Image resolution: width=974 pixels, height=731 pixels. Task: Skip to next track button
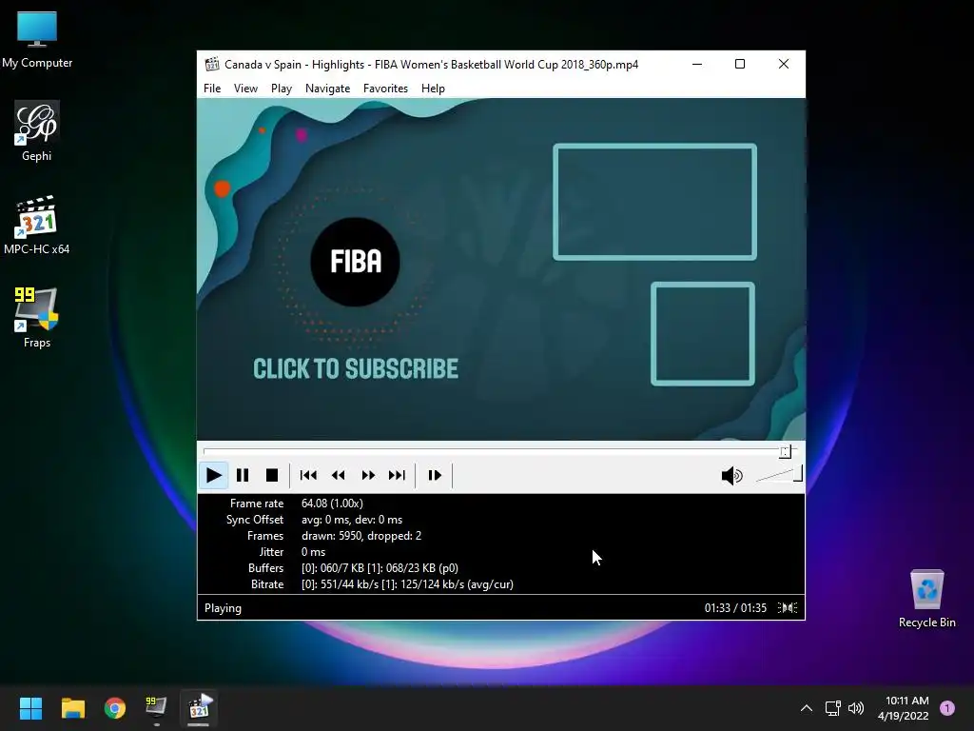(397, 476)
